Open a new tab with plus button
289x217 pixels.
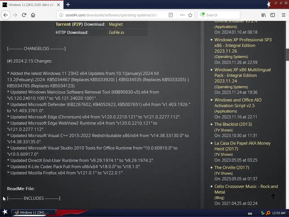pos(68,5)
